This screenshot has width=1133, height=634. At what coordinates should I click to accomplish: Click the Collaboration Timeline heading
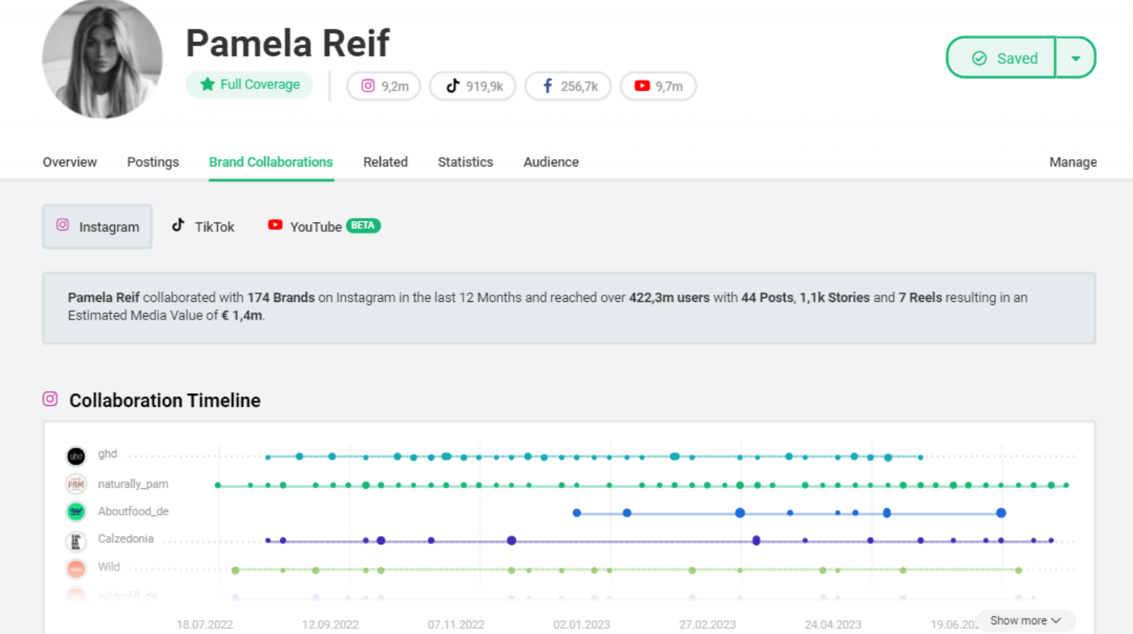(x=165, y=400)
